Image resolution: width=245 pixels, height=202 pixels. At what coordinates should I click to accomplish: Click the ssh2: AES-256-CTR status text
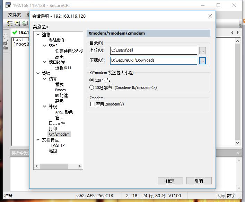(x=94, y=196)
